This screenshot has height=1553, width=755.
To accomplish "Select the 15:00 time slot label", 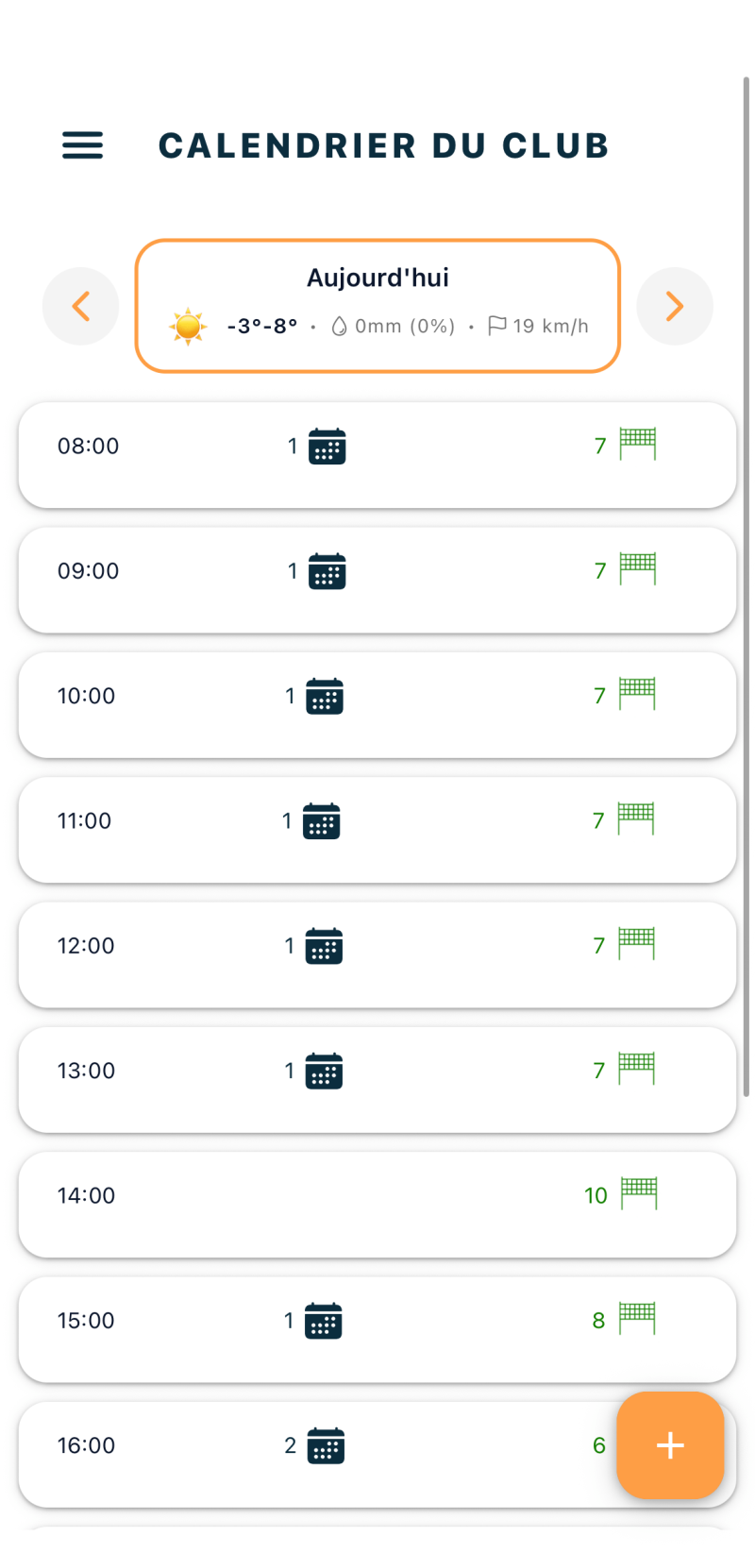I will (86, 1321).
